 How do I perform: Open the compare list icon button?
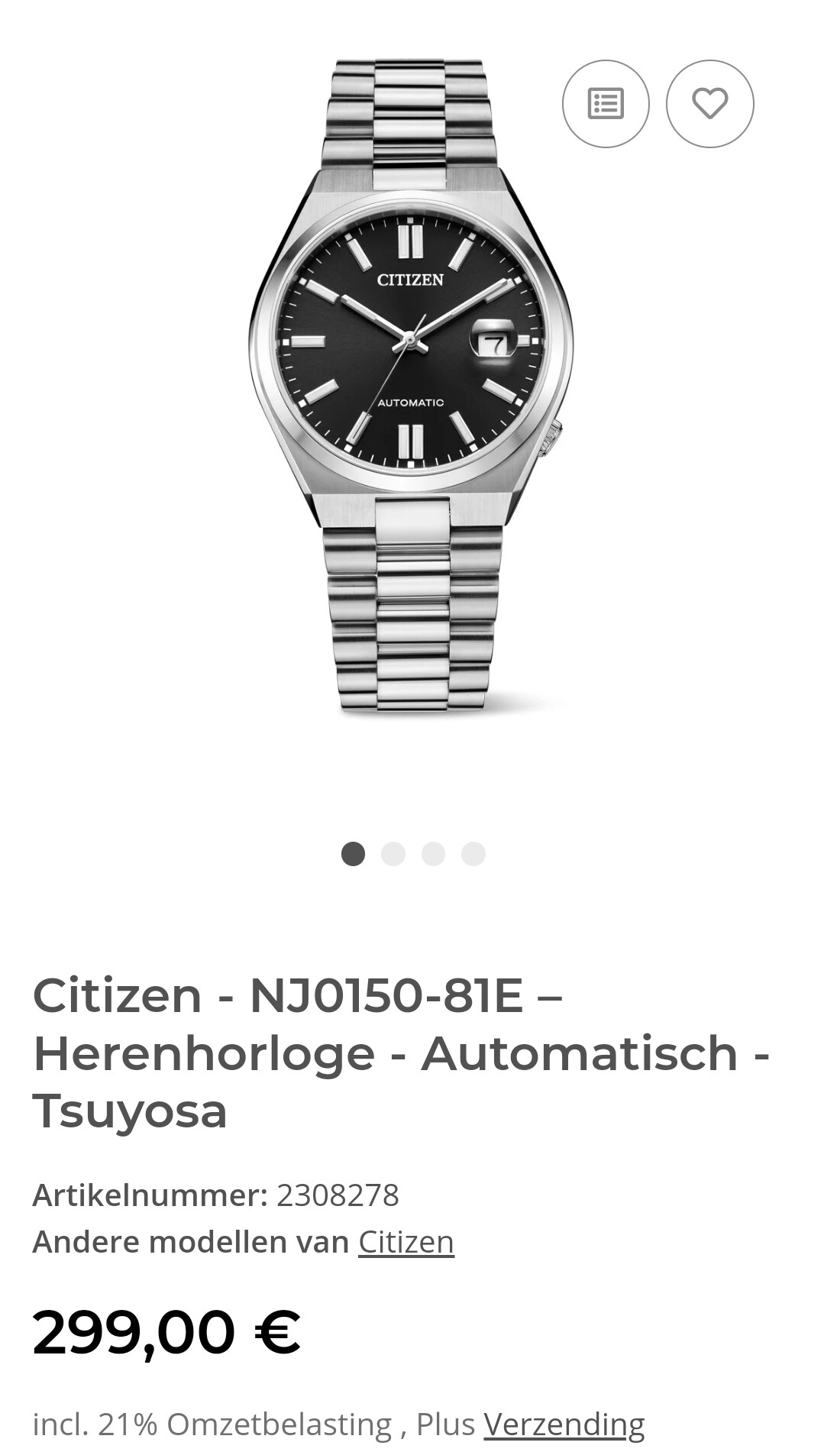tap(606, 104)
